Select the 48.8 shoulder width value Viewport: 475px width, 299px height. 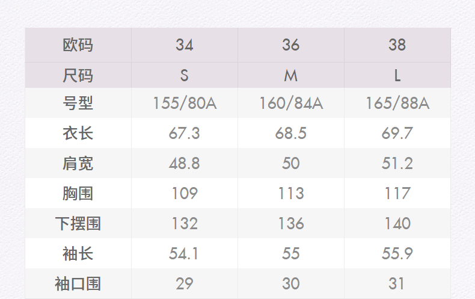point(185,164)
